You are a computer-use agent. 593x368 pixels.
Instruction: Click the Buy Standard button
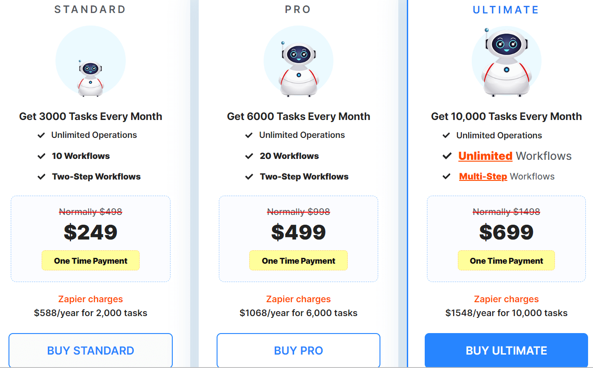coord(90,350)
